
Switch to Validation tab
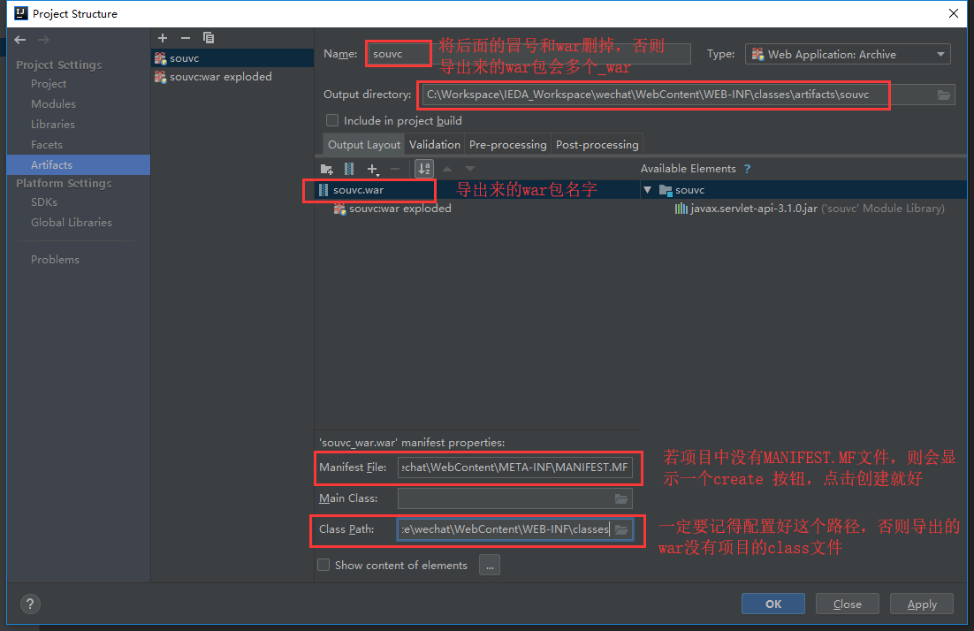point(434,145)
